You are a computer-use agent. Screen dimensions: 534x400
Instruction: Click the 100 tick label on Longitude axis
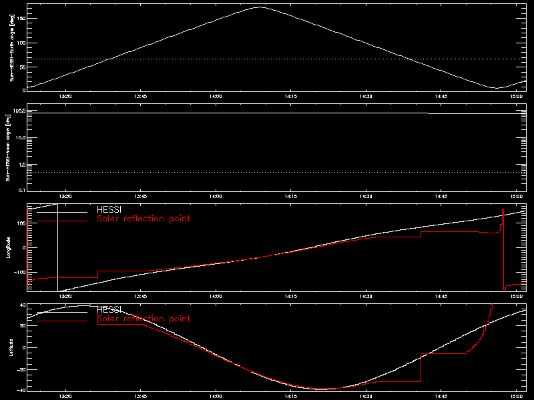click(x=21, y=223)
